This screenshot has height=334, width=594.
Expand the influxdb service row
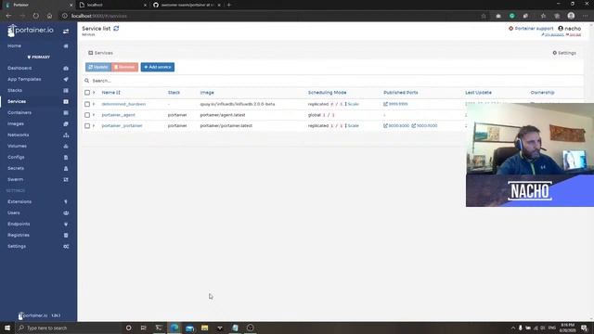(94, 104)
